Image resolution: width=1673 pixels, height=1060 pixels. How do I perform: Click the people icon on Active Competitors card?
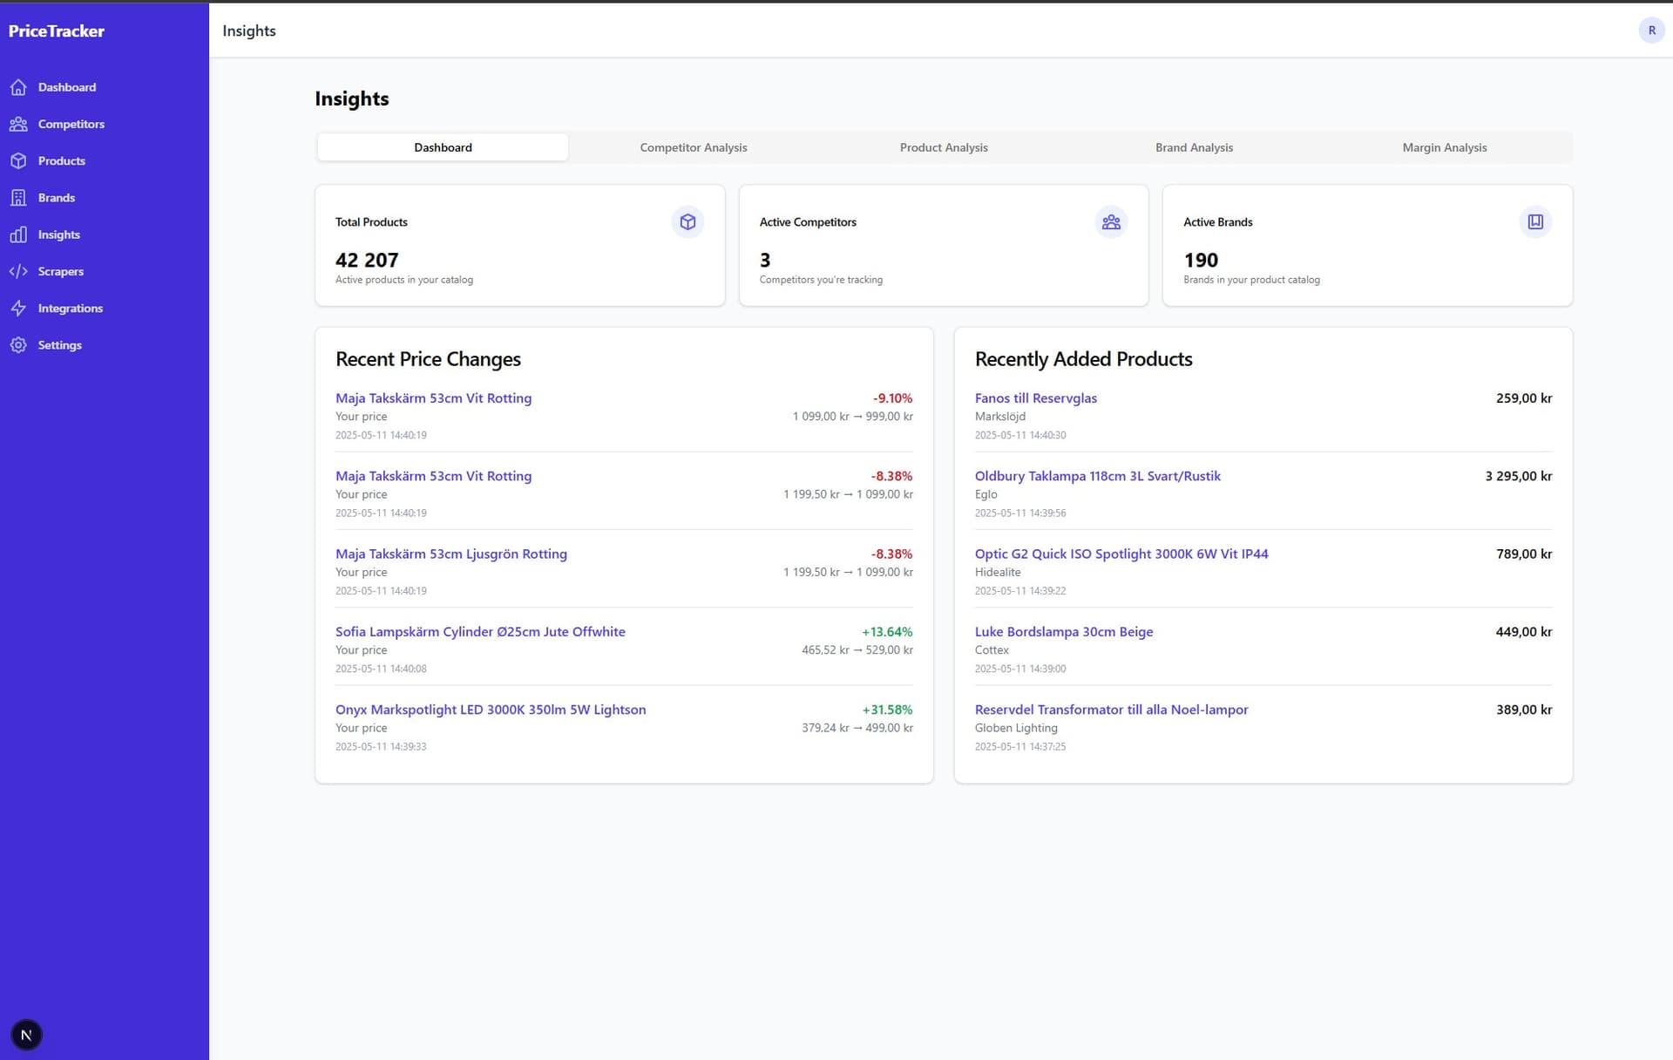(1111, 222)
